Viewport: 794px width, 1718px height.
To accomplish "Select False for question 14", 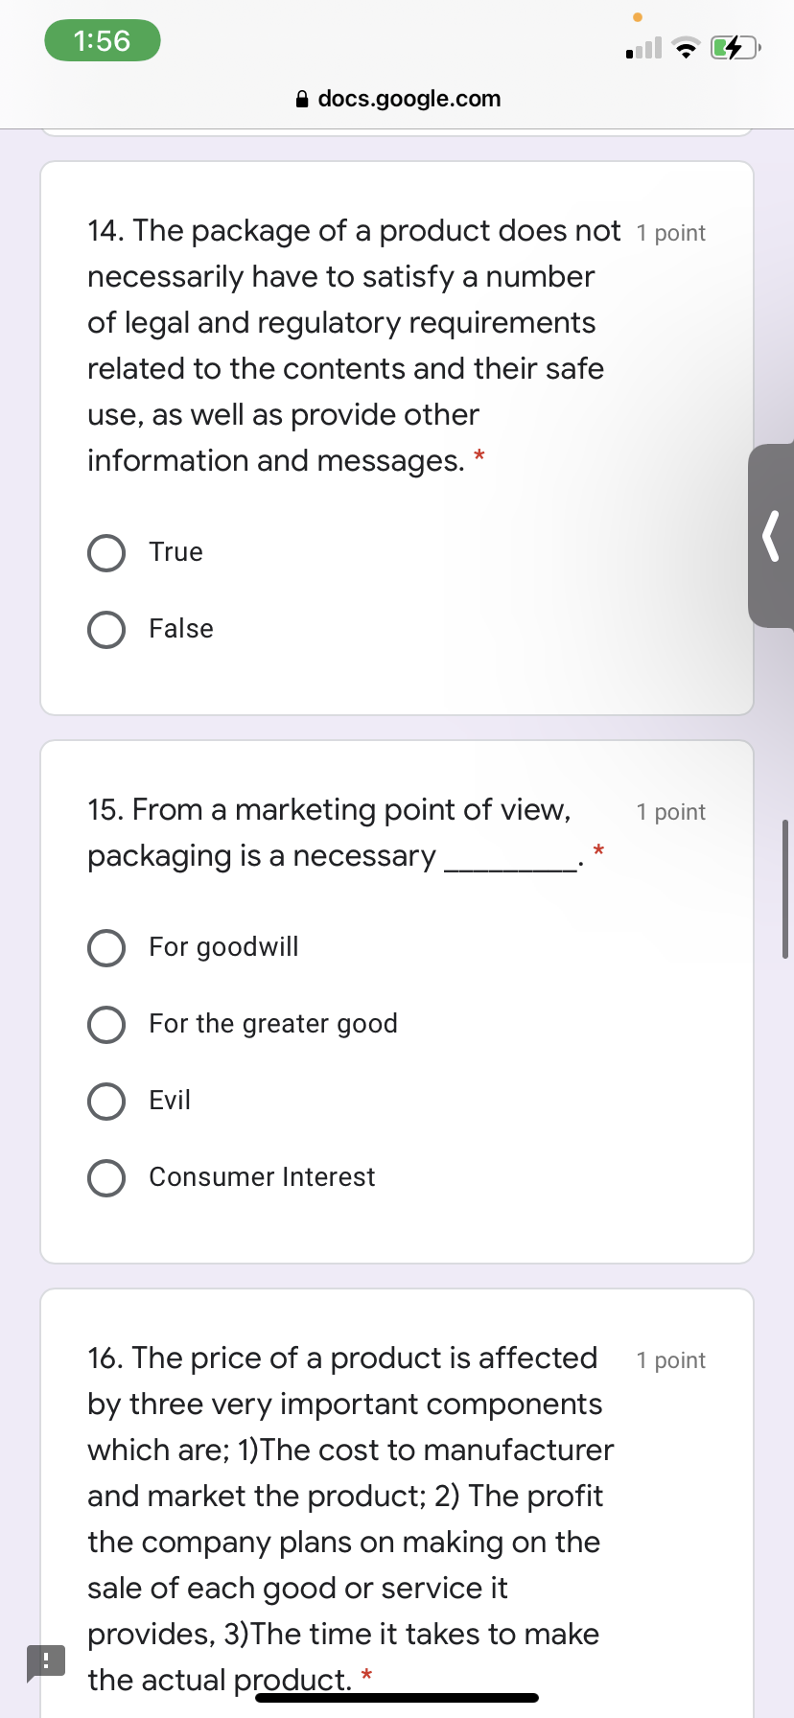I will tap(106, 630).
